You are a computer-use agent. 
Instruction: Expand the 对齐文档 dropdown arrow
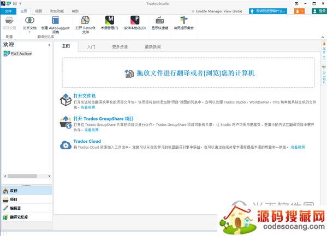[29, 32]
